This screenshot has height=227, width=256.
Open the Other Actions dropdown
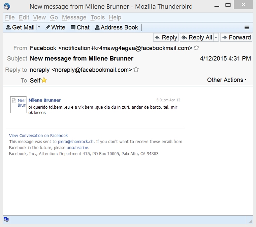[227, 80]
